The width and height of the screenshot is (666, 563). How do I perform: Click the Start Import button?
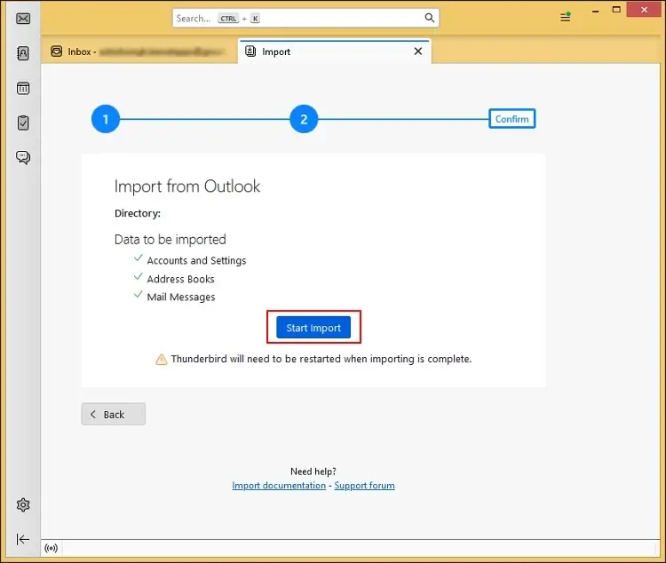[313, 328]
